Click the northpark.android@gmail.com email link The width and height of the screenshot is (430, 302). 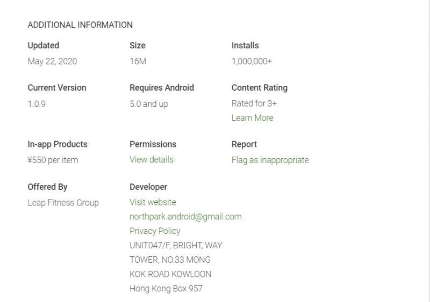(x=185, y=217)
